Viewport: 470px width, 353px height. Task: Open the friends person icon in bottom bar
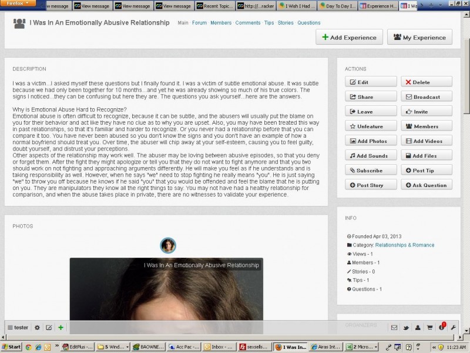(418, 328)
